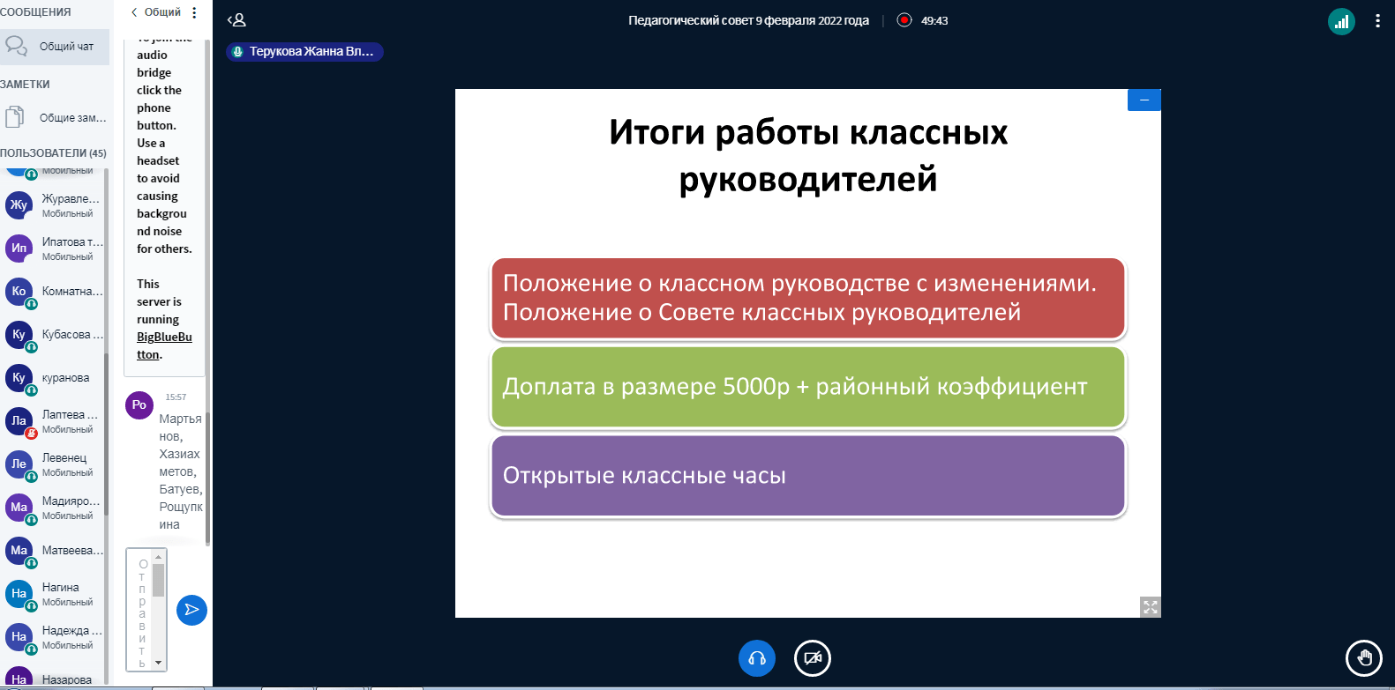Click the recording timer 49:43
This screenshot has height=690, width=1395.
coord(934,20)
